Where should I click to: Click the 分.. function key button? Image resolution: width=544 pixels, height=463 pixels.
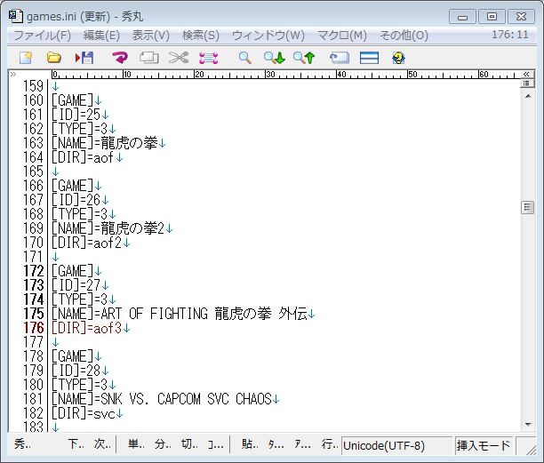tap(163, 444)
